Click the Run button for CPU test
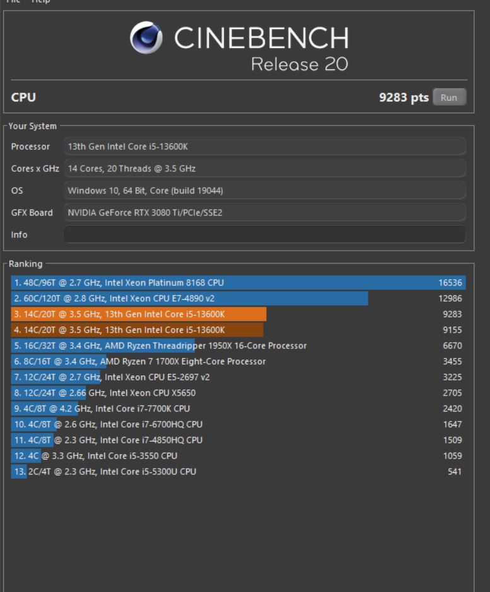The image size is (490, 592). click(x=449, y=98)
